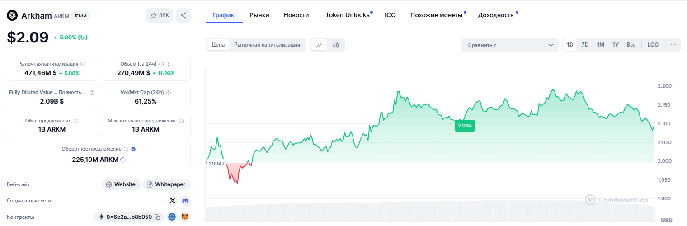
Task: Open Fully Diluted Value info icon
Action: [x=92, y=92]
